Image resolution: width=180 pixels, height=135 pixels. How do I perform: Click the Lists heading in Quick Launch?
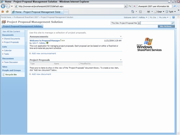click(4, 47)
